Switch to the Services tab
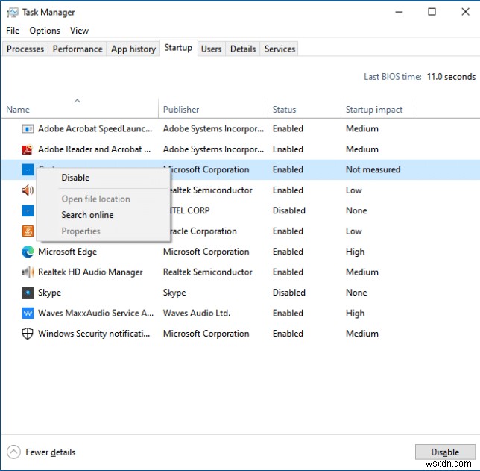Viewport: 480px width, 471px height. pyautogui.click(x=280, y=49)
